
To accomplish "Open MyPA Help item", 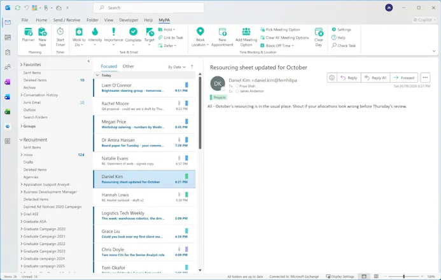I will pyautogui.click(x=339, y=38).
